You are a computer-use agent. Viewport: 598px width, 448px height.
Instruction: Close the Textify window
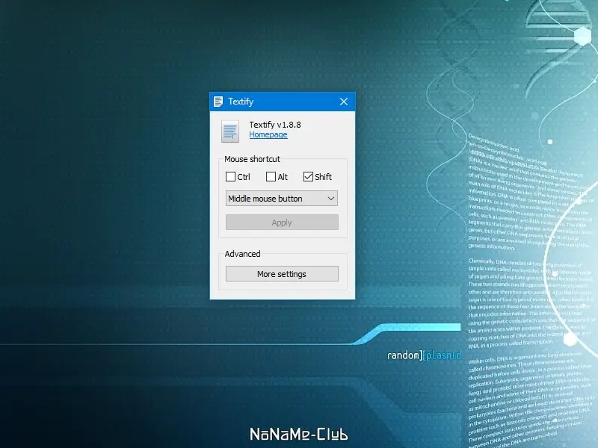pyautogui.click(x=344, y=102)
